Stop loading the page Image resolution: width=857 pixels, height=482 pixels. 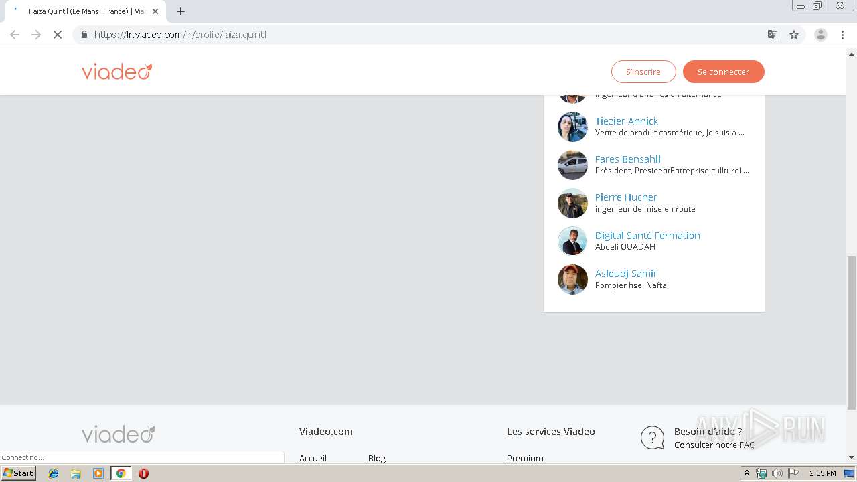tap(58, 35)
